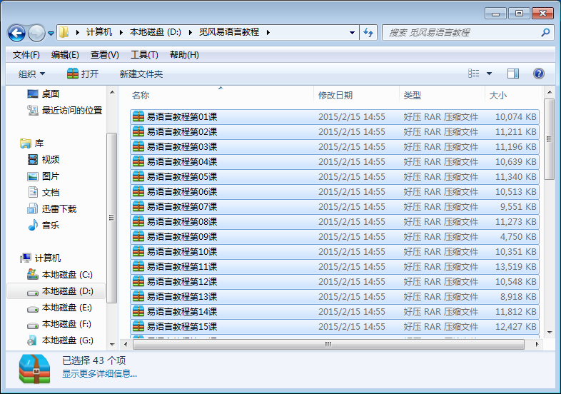Click 显示更多详细信息 link
The image size is (561, 394).
click(99, 373)
